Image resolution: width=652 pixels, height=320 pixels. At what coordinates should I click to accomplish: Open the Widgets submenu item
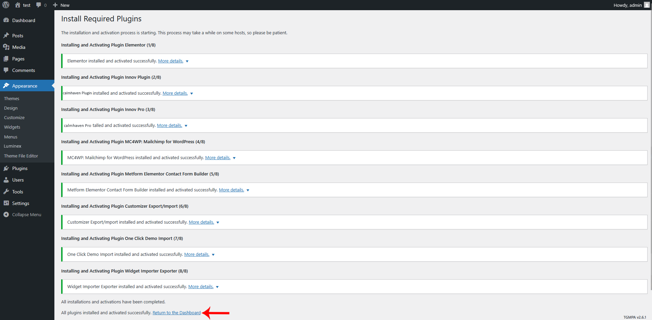pos(12,127)
